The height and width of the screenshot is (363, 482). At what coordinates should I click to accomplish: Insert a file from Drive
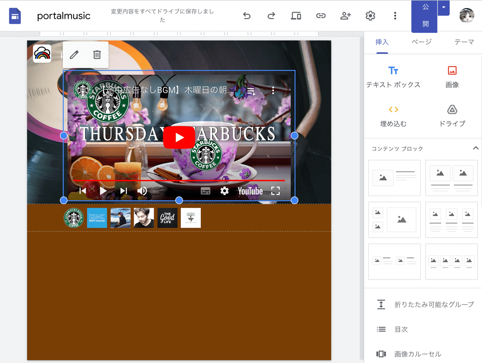tap(452, 116)
